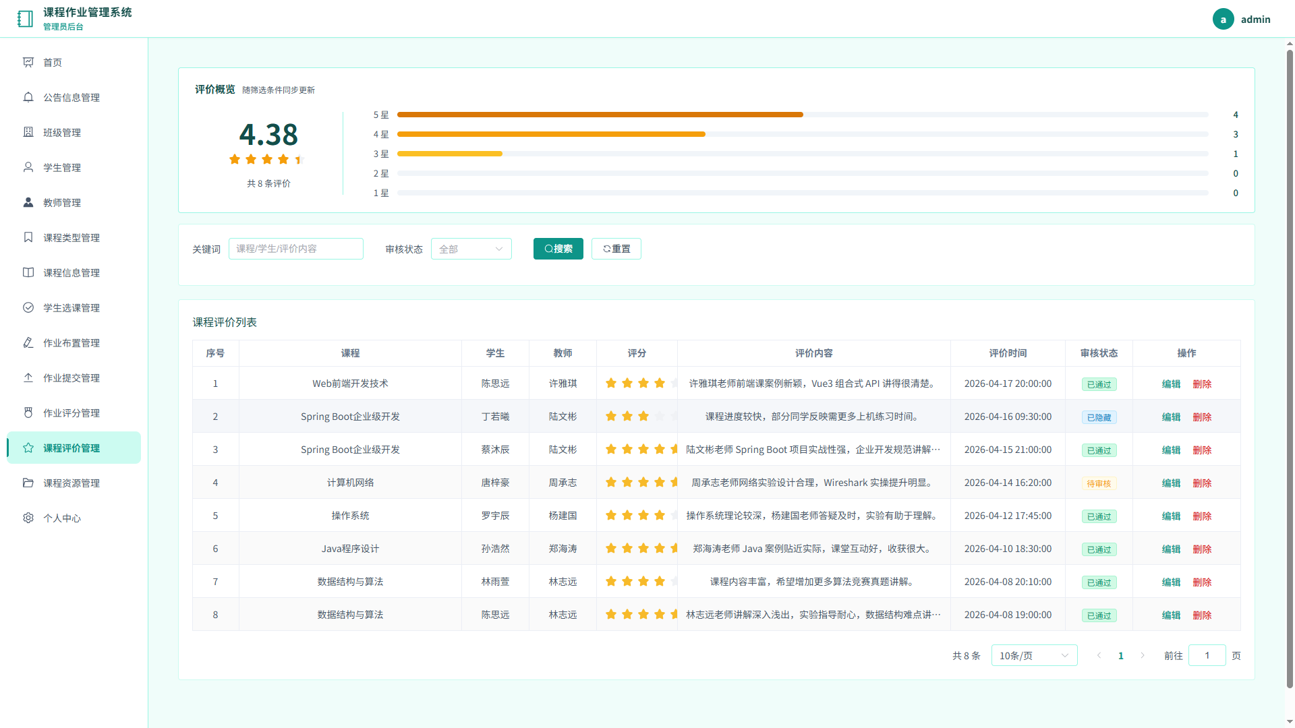
Task: Click the folder icon for 课程资源管理
Action: (x=28, y=483)
